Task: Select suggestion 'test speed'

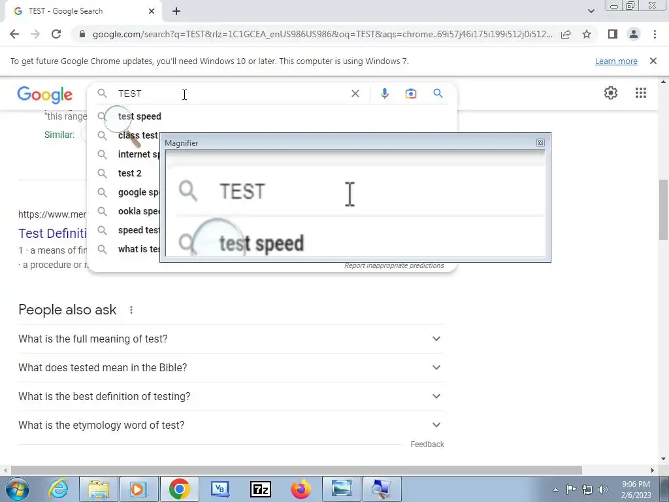Action: [x=140, y=116]
